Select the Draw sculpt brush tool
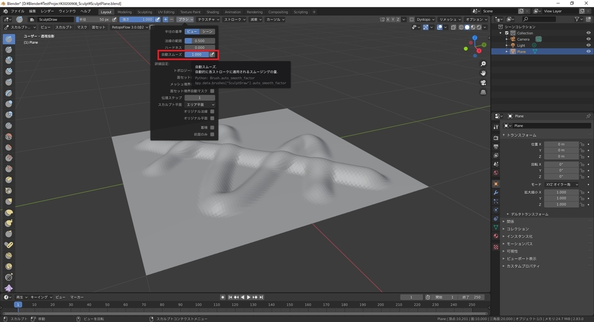The height and width of the screenshot is (322, 594). (x=9, y=39)
